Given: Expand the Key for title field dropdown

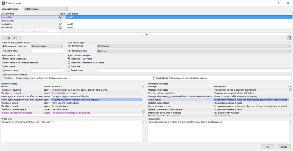Looking at the screenshot, I should point(194,46).
